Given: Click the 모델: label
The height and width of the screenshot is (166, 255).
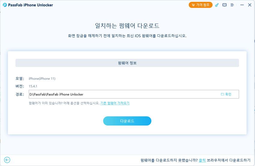Looking at the screenshot, I should pyautogui.click(x=20, y=78).
